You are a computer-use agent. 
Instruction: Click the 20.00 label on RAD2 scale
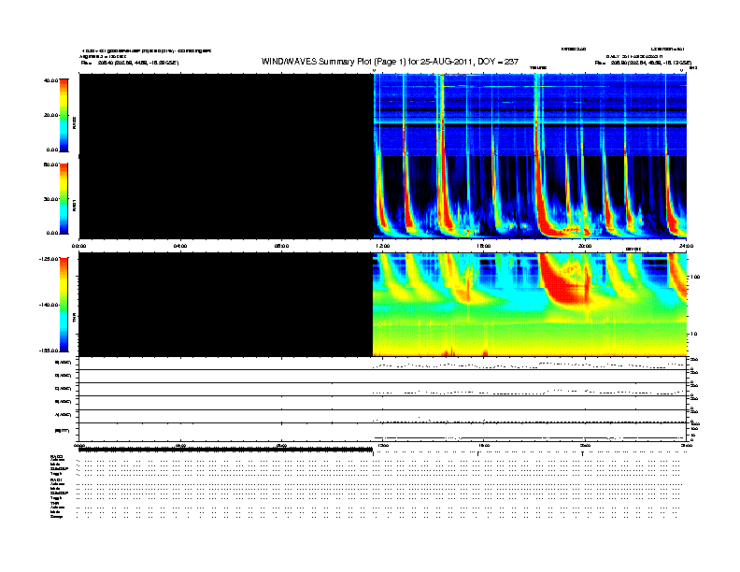tap(50, 115)
